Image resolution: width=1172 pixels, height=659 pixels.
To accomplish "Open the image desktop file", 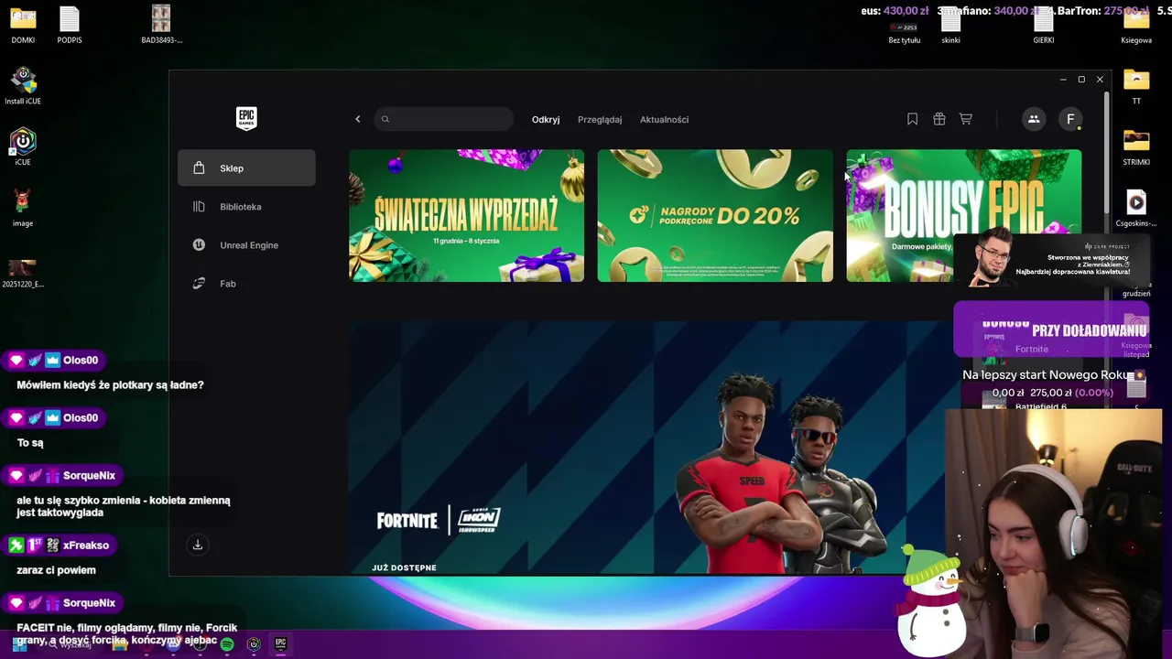I will 23,209.
